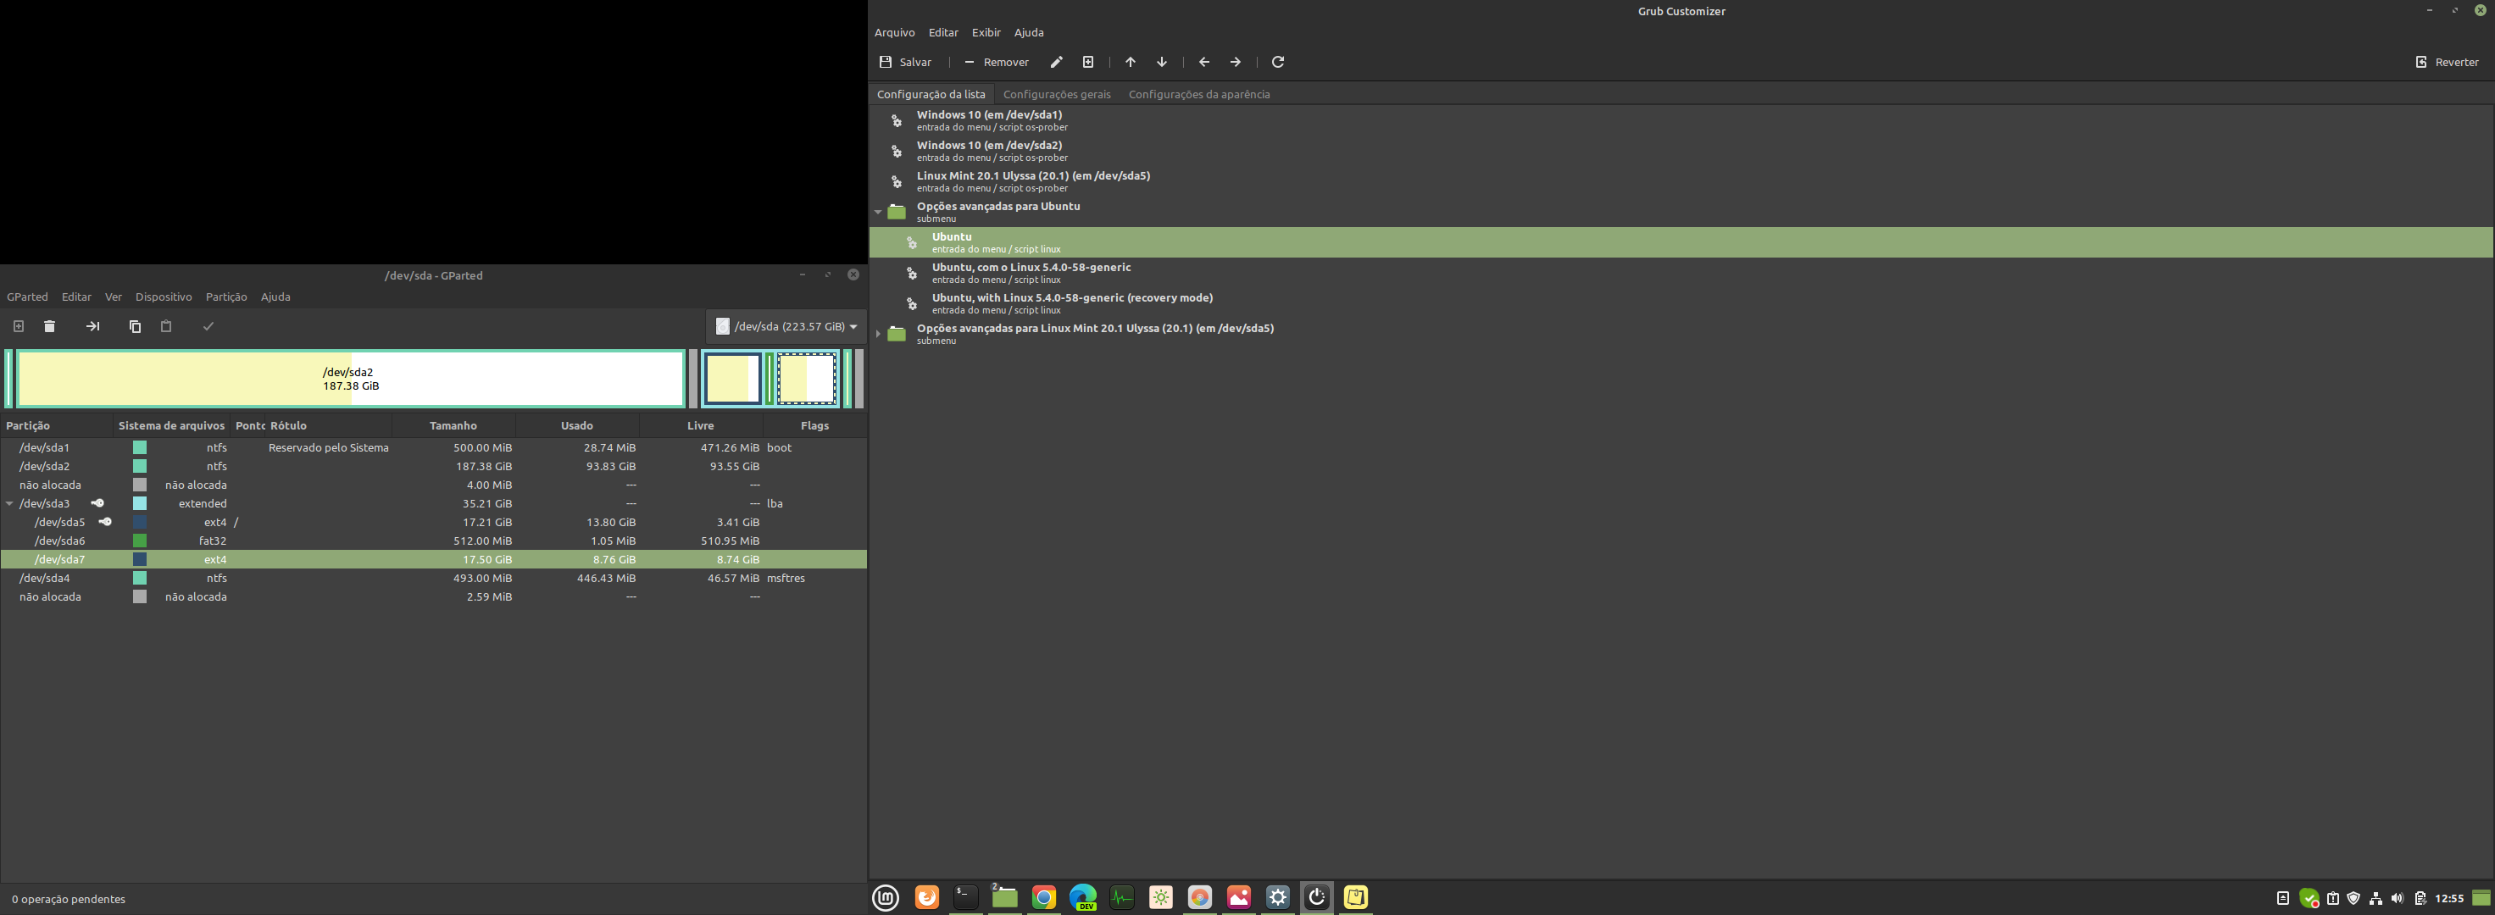
Task: Click the new entry icon in Grub Customizer
Action: point(1087,62)
